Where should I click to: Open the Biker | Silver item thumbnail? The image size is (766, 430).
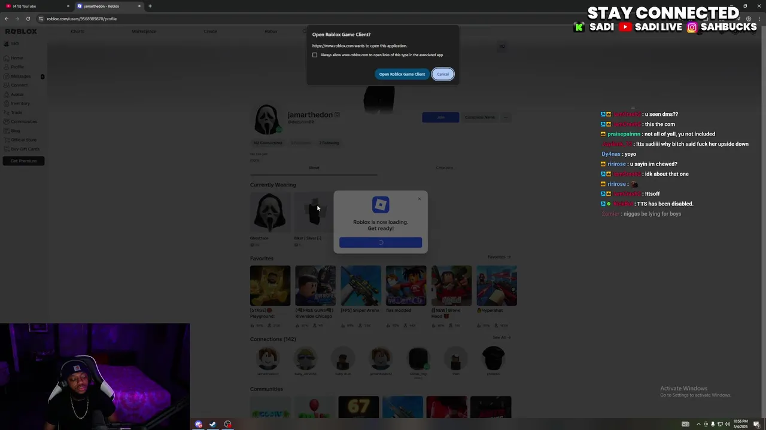coord(314,213)
